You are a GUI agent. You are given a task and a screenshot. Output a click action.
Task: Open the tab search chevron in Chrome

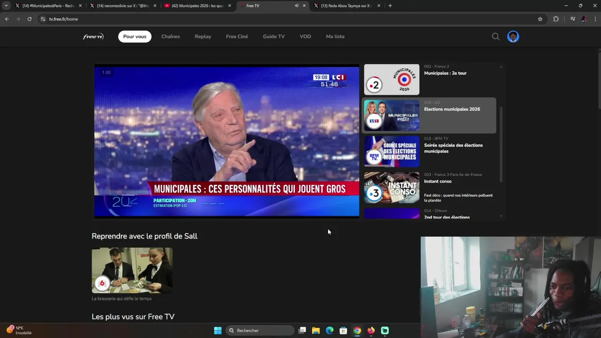tap(6, 6)
